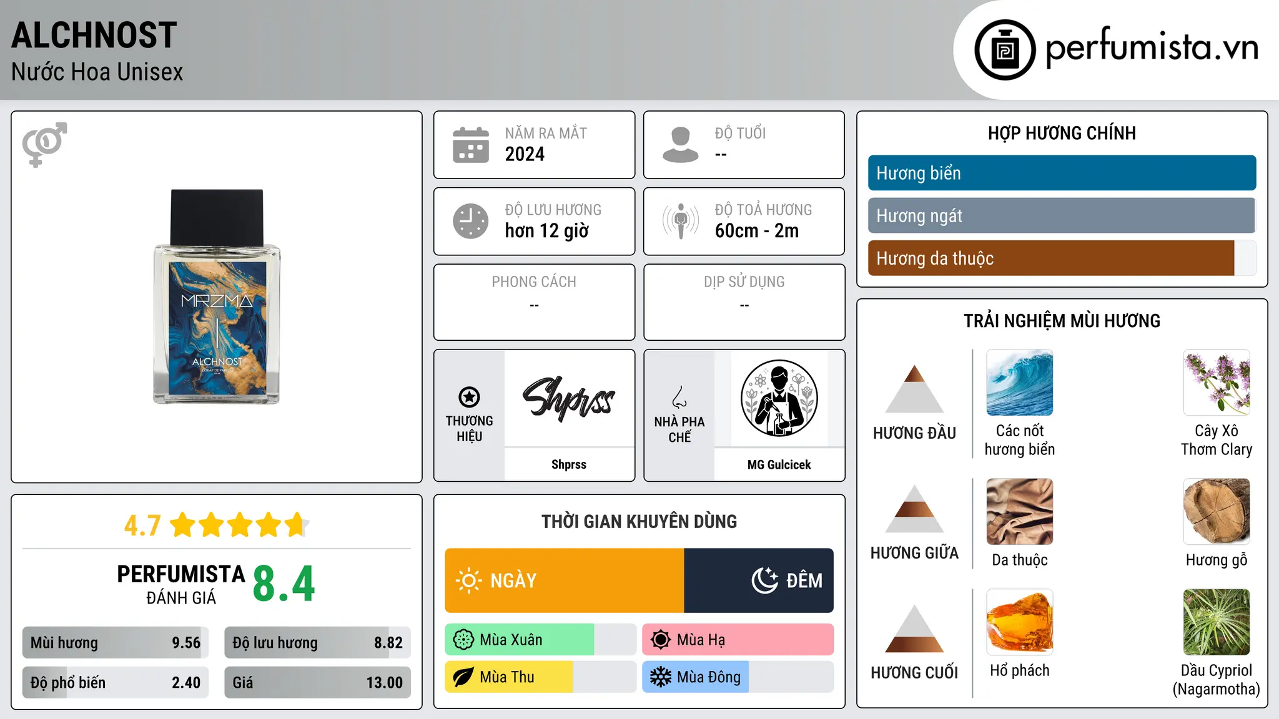Click the Độ phổ biến 2.40 score bar

[x=116, y=683]
